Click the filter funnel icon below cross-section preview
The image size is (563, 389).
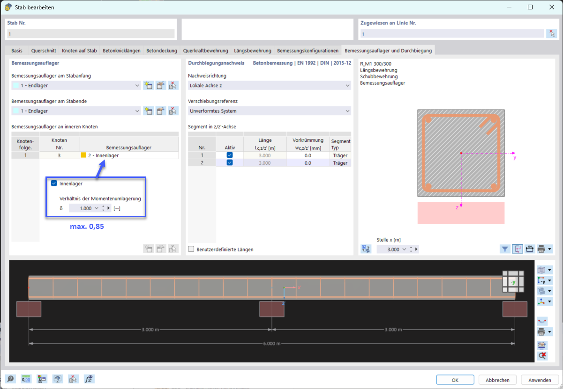[505, 249]
